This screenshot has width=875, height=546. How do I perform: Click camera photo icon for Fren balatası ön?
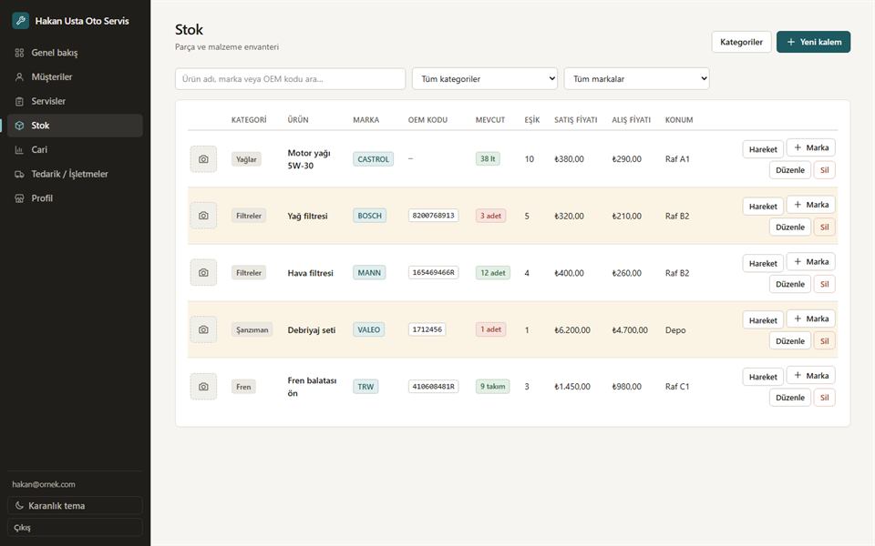tap(203, 387)
